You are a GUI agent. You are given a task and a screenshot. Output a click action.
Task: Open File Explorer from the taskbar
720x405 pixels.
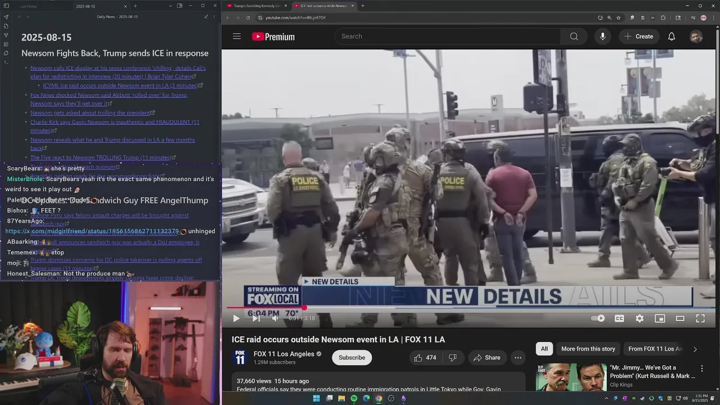click(341, 398)
